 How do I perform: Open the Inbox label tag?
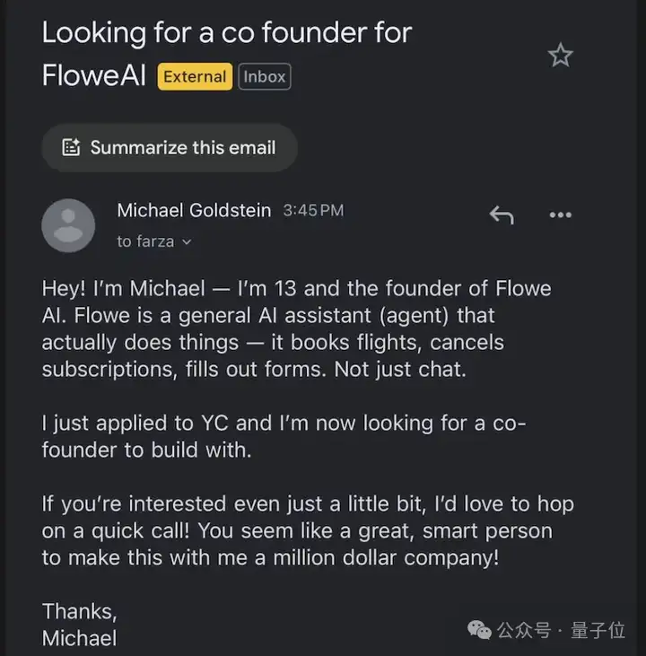click(x=265, y=77)
